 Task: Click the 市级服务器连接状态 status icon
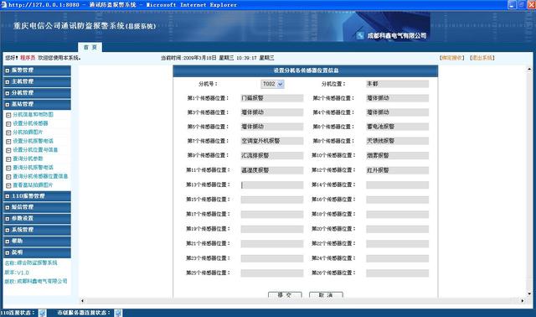tap(118, 313)
